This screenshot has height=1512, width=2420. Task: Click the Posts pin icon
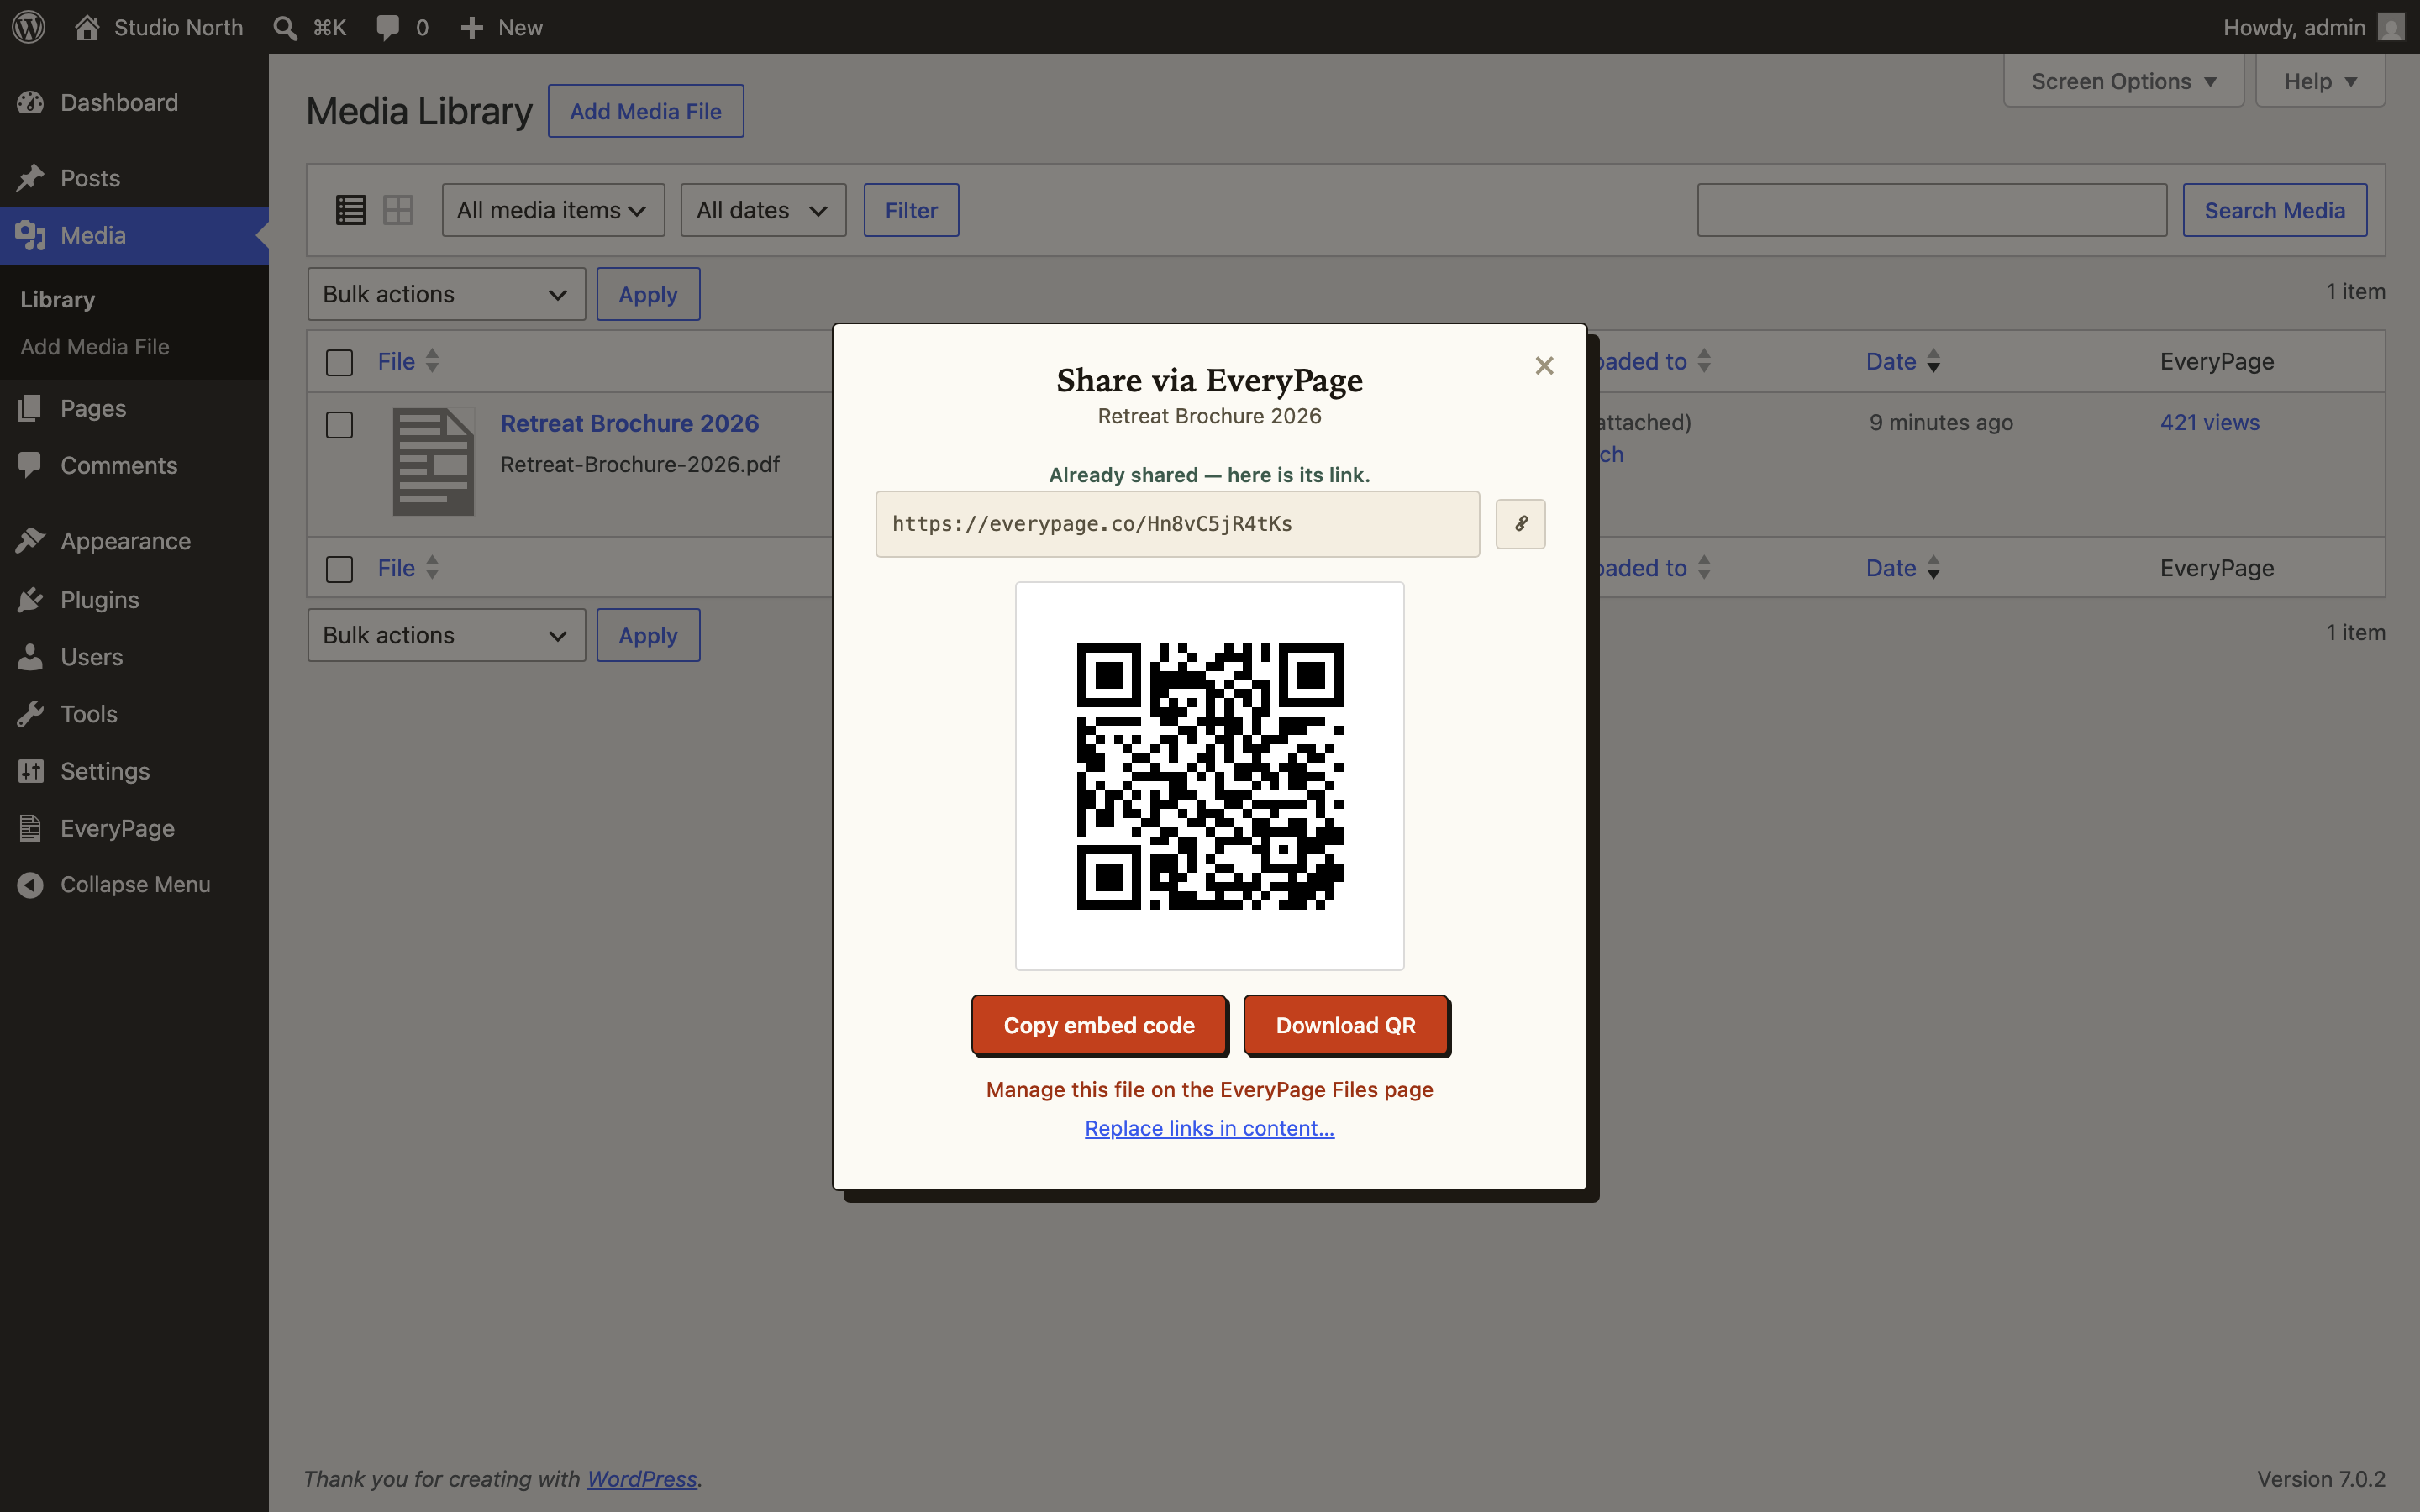31,178
